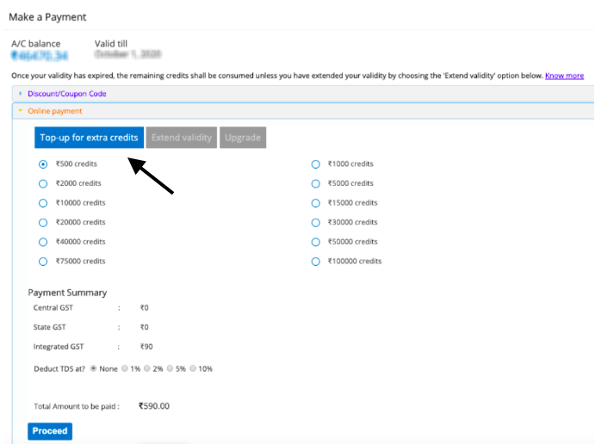Image resolution: width=608 pixels, height=444 pixels.
Task: Set Deduct TDS to None
Action: (94, 368)
